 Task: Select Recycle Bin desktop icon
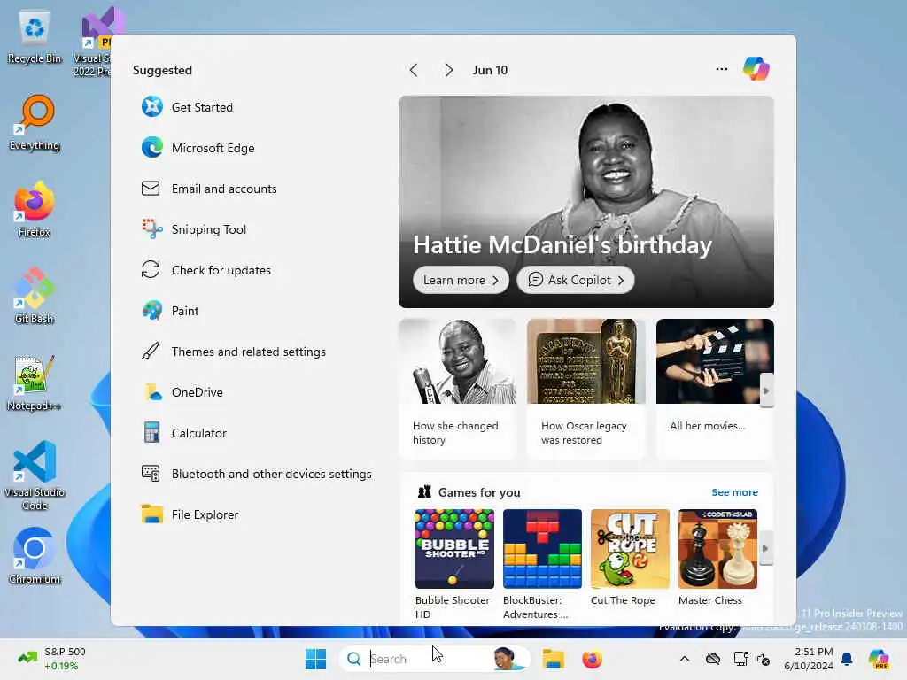click(x=35, y=37)
